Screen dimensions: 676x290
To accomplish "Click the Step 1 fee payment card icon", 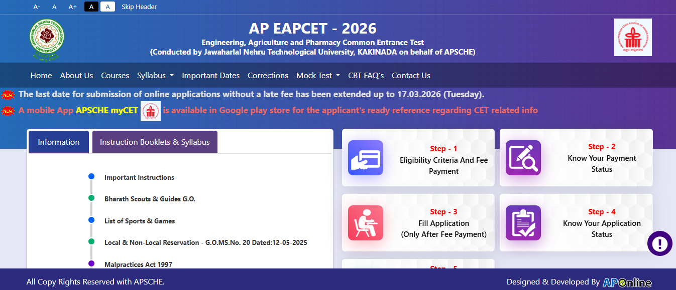I will tap(366, 158).
